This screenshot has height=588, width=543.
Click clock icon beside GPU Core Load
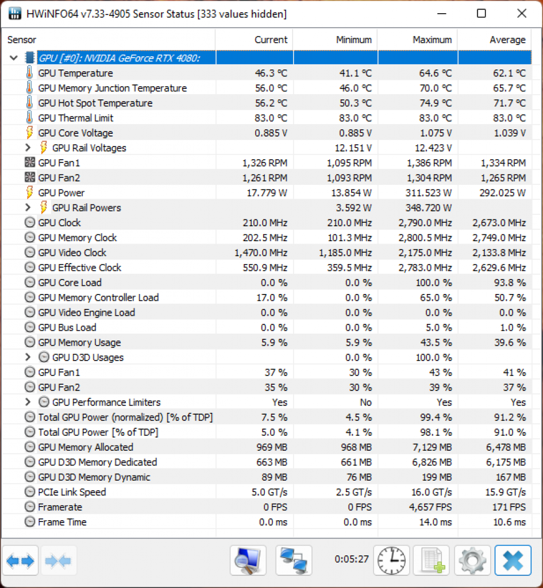pos(30,283)
